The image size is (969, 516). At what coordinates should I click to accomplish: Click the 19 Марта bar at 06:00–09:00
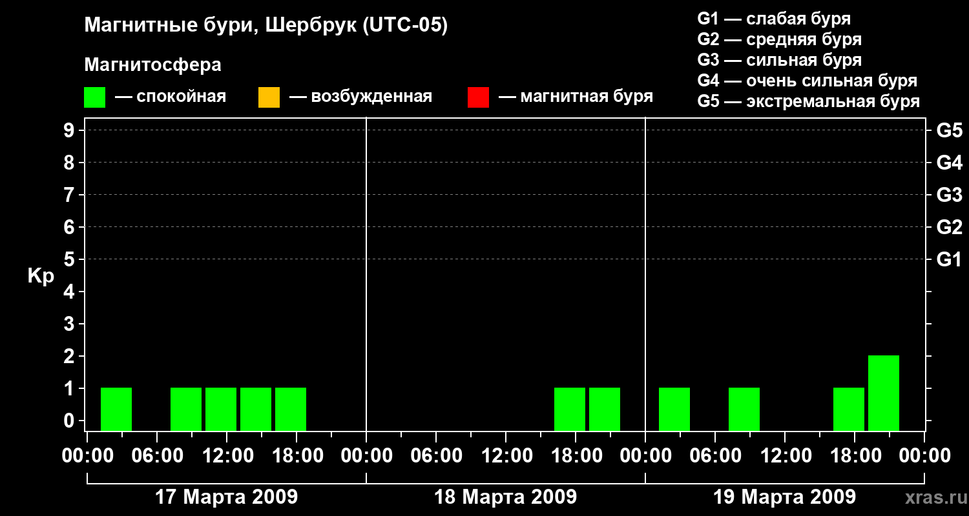pos(744,409)
